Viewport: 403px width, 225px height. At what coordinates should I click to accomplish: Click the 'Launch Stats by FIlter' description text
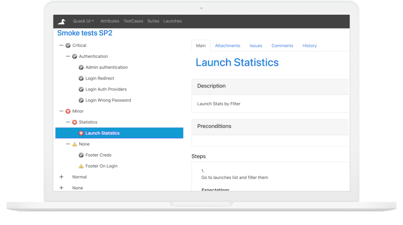(219, 104)
